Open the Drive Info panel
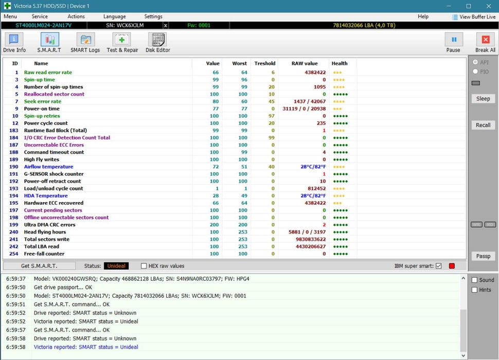499x360 pixels. click(14, 42)
